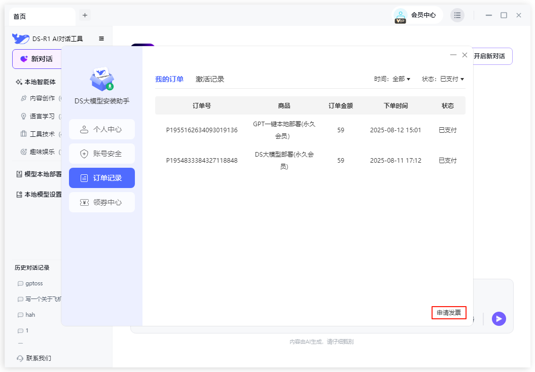Click product DS大模型部署(永久会员)
535x372 pixels.
tap(284, 161)
